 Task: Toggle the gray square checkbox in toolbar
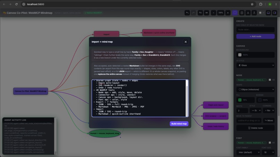point(260,13)
